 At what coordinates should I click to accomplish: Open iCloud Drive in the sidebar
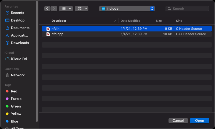[20, 59]
